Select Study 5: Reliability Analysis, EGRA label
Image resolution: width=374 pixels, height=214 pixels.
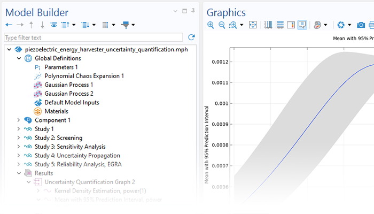(x=78, y=164)
